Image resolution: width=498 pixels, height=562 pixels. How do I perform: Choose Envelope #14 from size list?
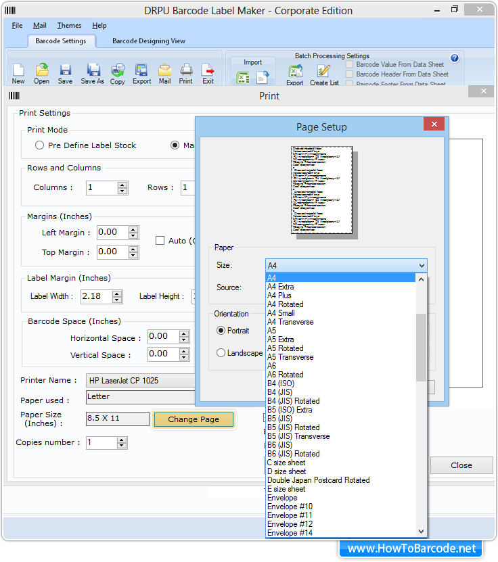tap(340, 533)
